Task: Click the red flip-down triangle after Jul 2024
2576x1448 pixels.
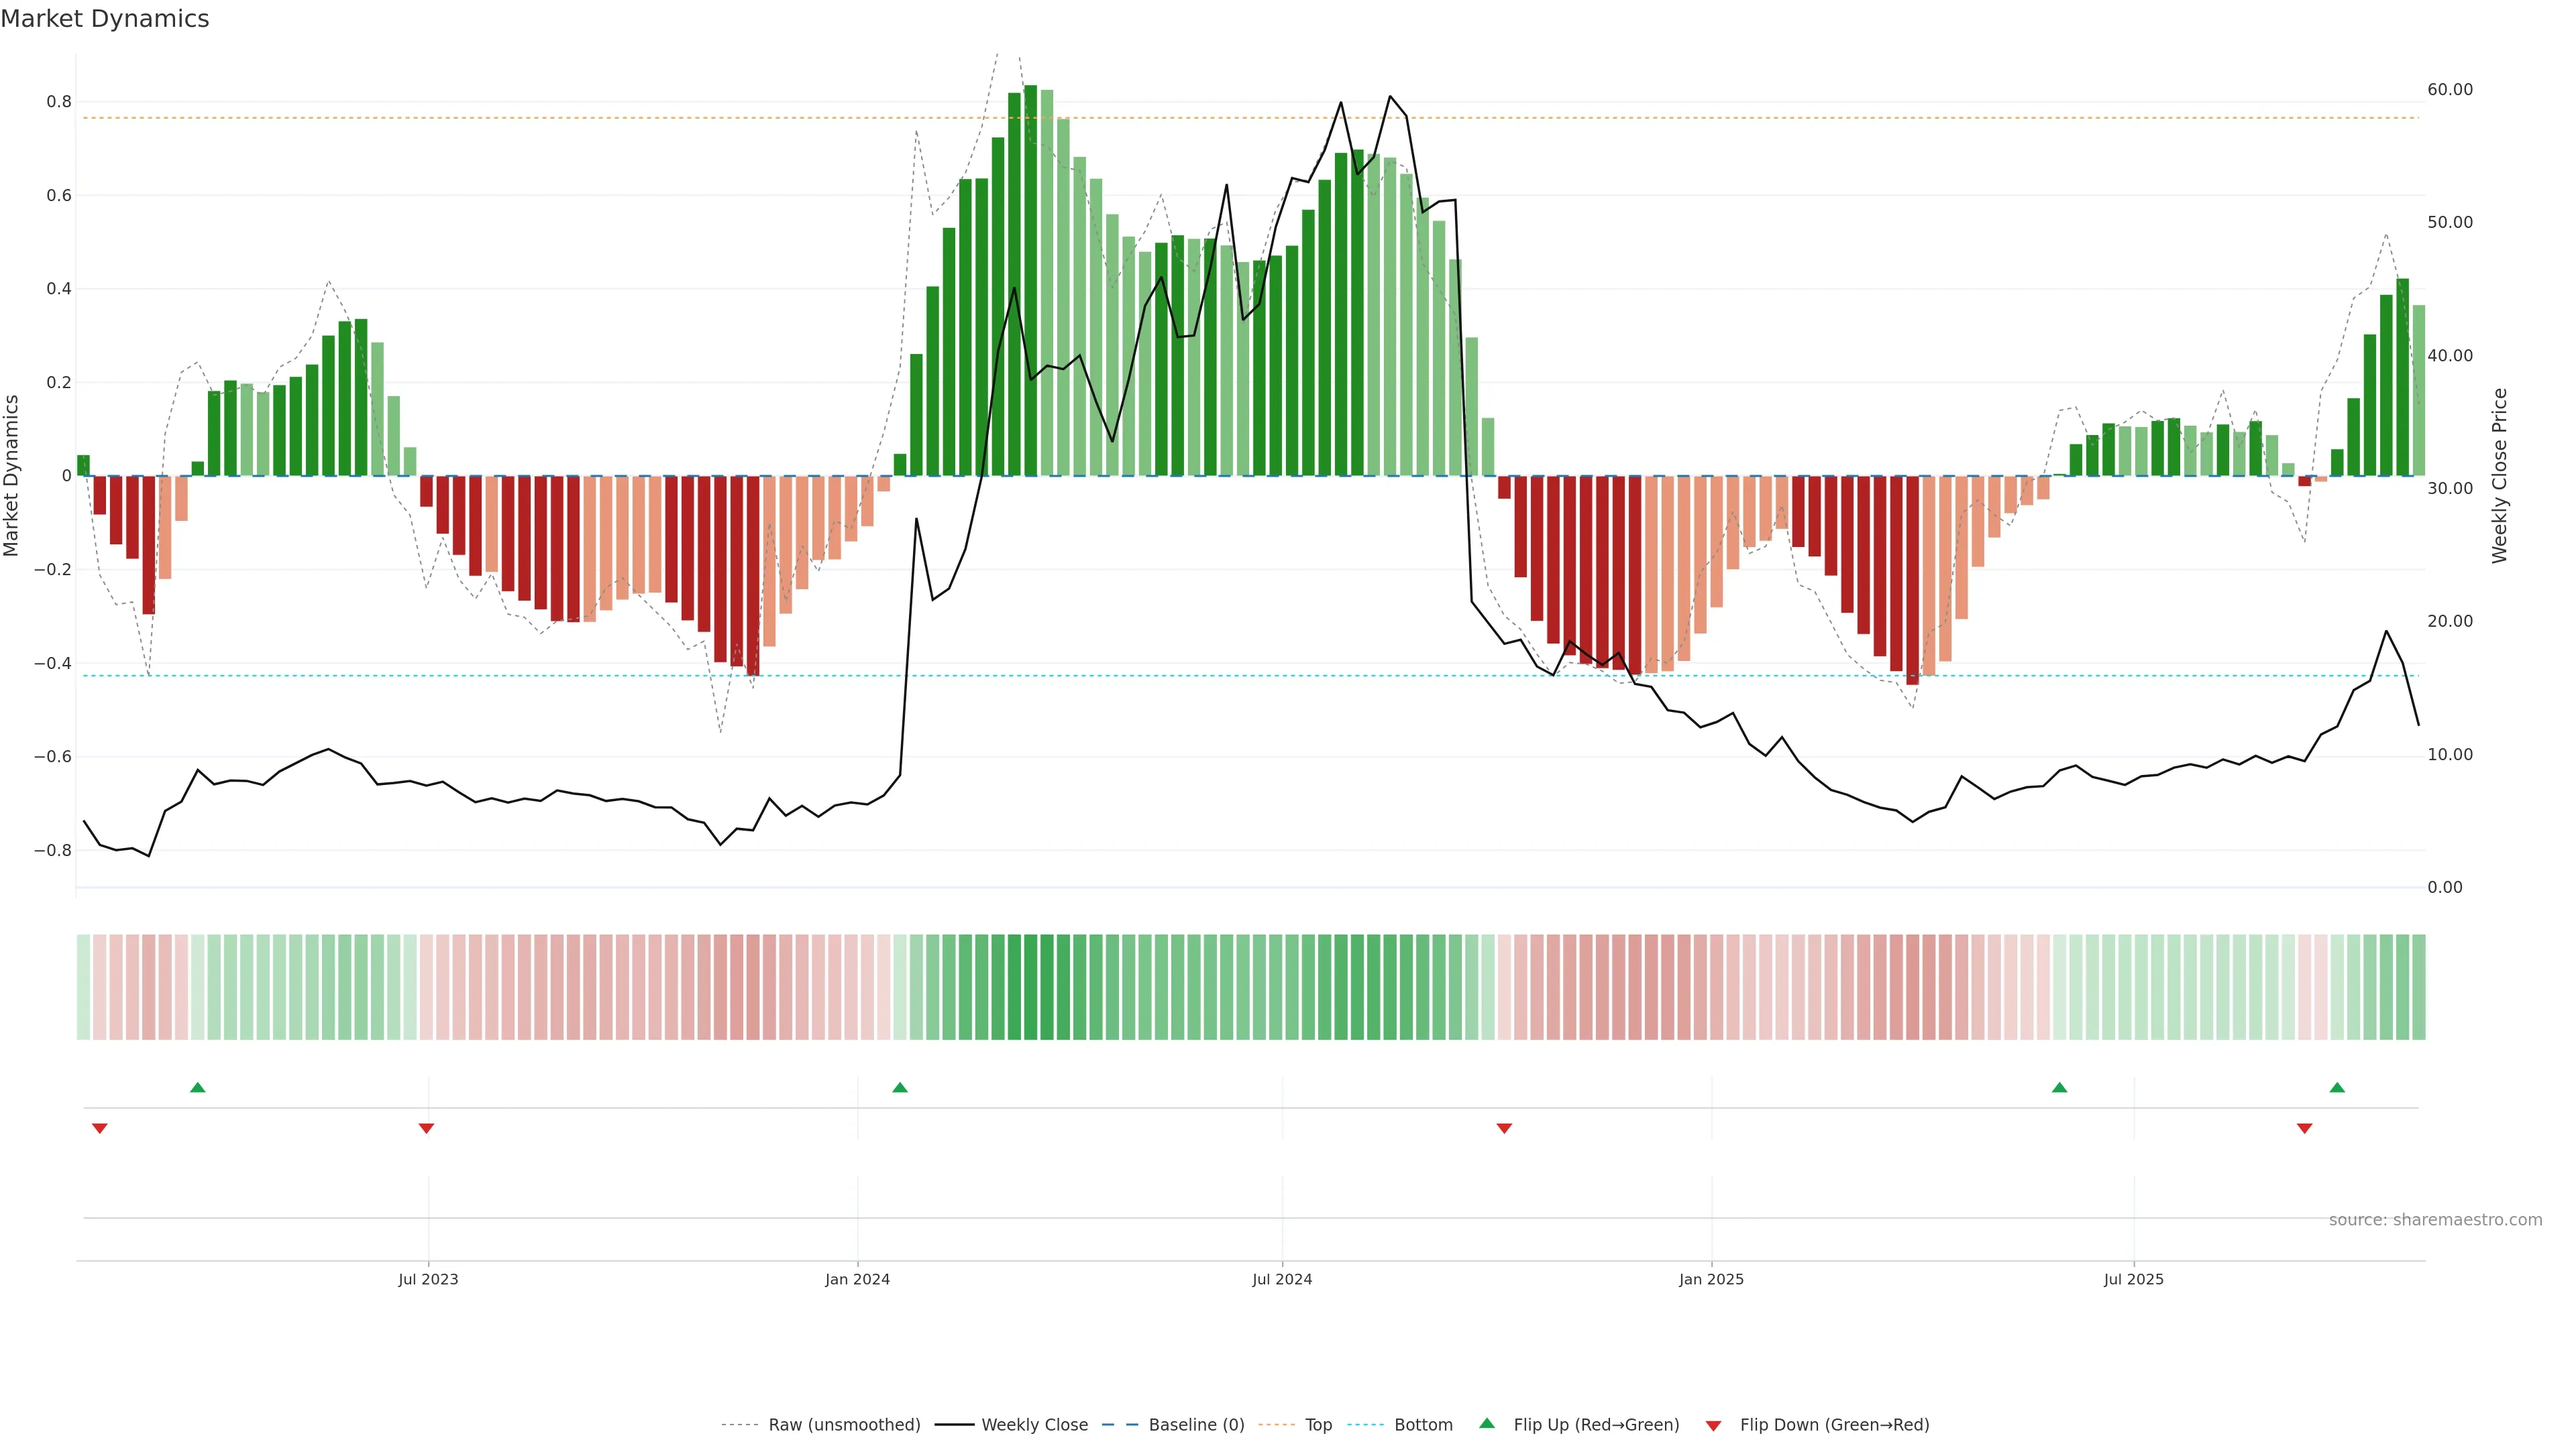Action: 1504,1128
